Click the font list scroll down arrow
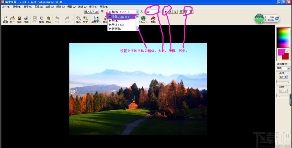The height and width of the screenshot is (148, 292). [137, 29]
